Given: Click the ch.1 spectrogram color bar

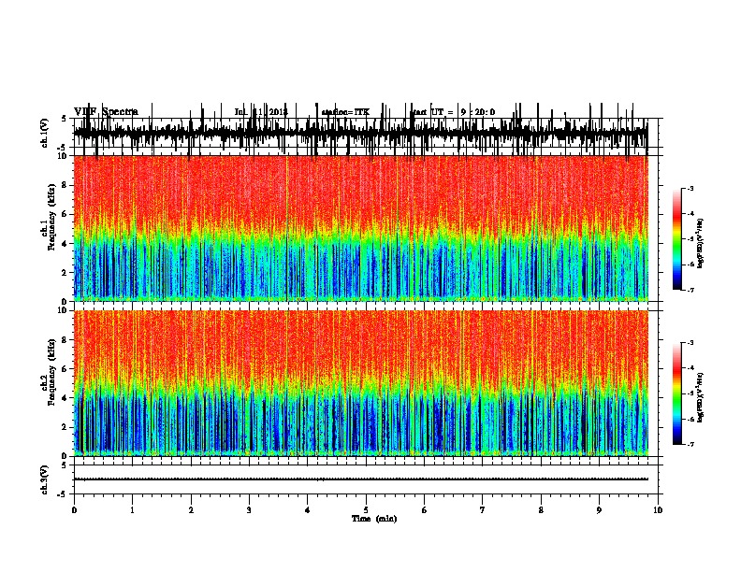Looking at the screenshot, I should (677, 239).
